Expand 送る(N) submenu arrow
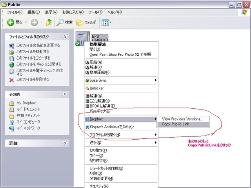 pyautogui.click(x=156, y=142)
